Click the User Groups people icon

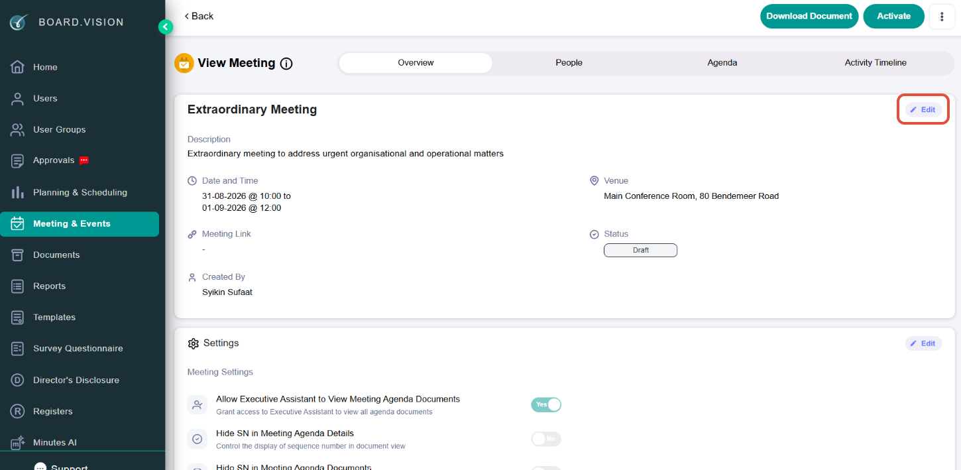click(x=18, y=129)
